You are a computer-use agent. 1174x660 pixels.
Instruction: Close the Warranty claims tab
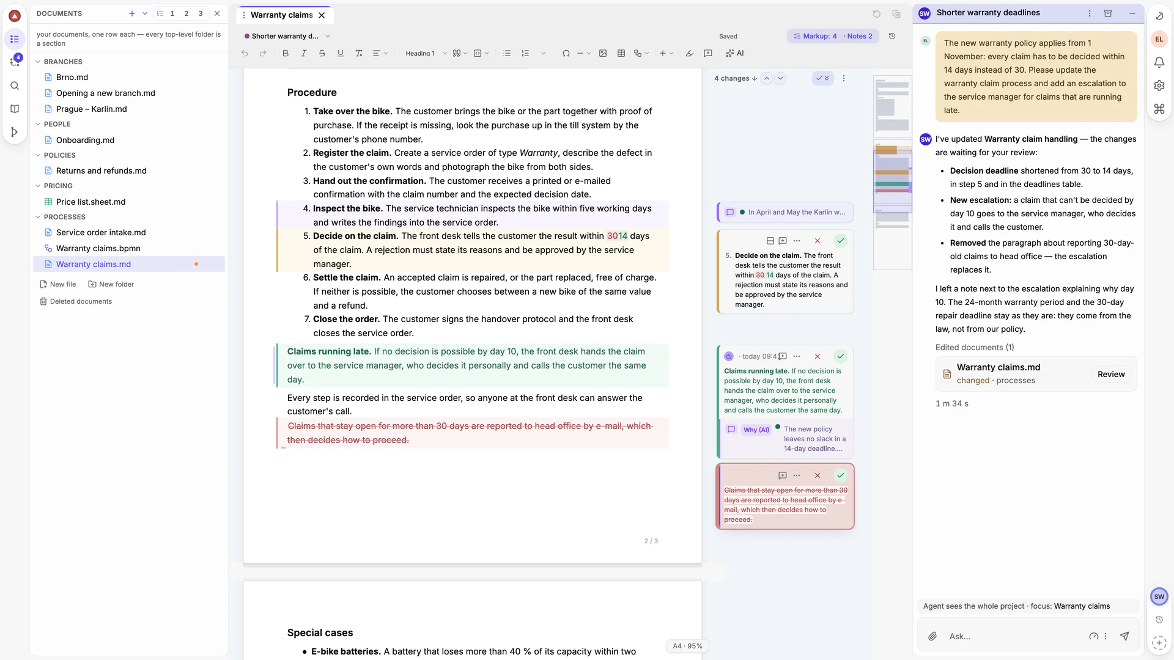click(x=322, y=15)
